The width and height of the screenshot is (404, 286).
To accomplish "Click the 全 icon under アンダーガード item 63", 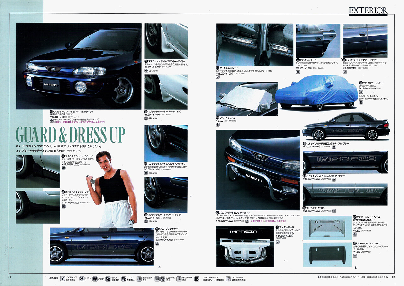I will pyautogui.click(x=277, y=242).
